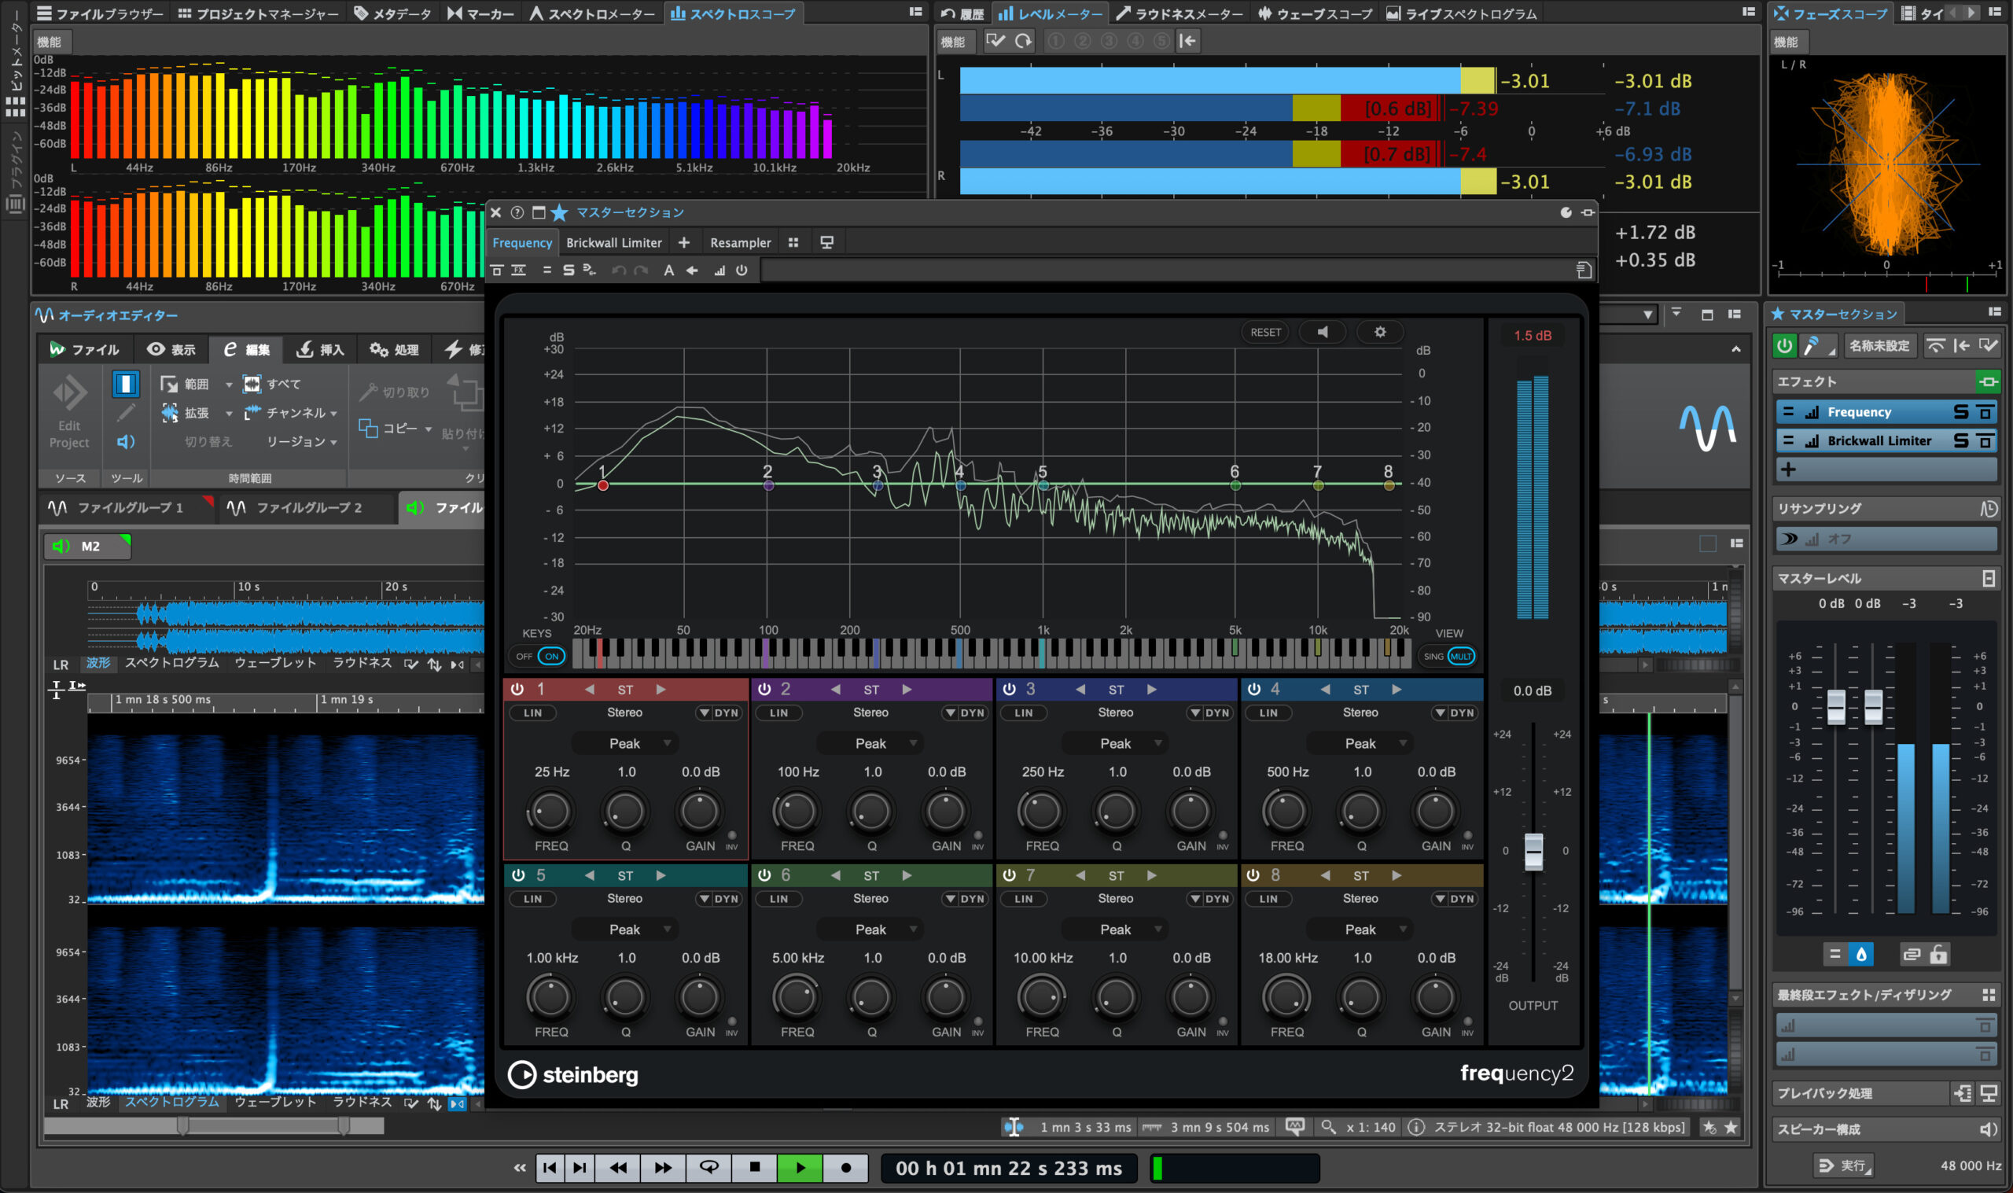Image resolution: width=2013 pixels, height=1193 pixels.
Task: Switch keyboard KEYS display ON toggle
Action: point(551,656)
